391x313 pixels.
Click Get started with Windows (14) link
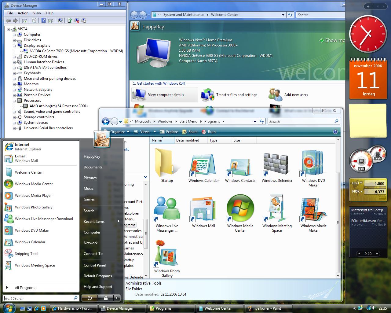coord(159,83)
